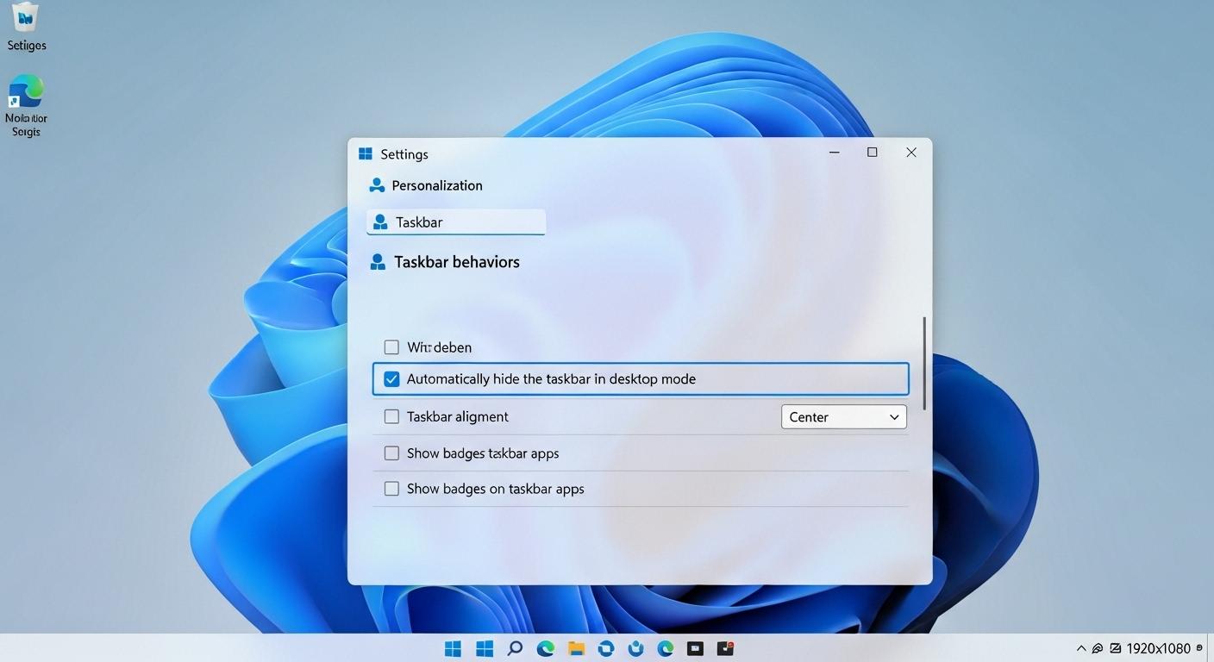Expand hidden icons in the system tray

pyautogui.click(x=1080, y=647)
